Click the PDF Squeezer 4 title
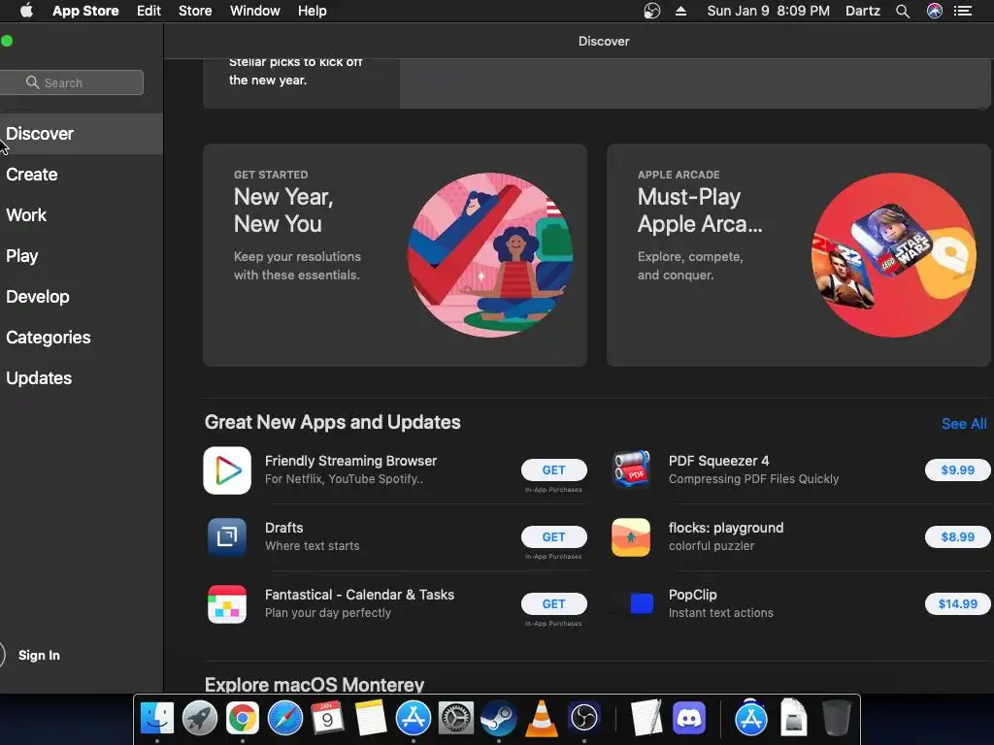 point(719,461)
